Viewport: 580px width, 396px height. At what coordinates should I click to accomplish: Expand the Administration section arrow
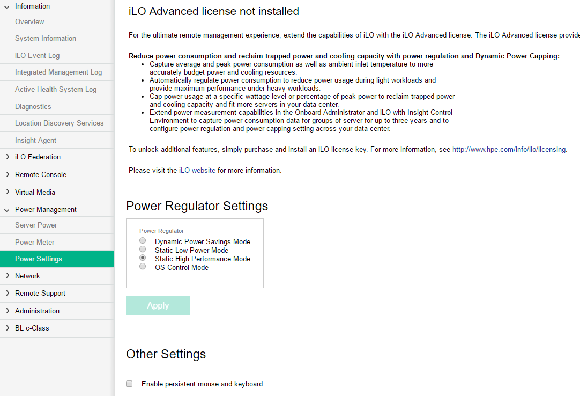click(7, 311)
